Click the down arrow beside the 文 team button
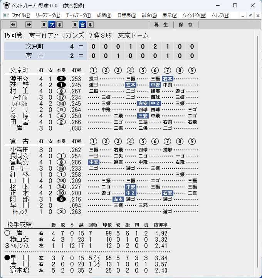This screenshot has height=278, width=262. [x=60, y=24]
